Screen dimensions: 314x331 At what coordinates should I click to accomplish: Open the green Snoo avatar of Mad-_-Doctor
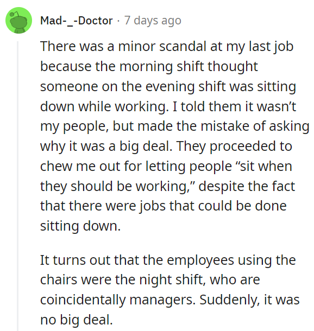coord(18,20)
